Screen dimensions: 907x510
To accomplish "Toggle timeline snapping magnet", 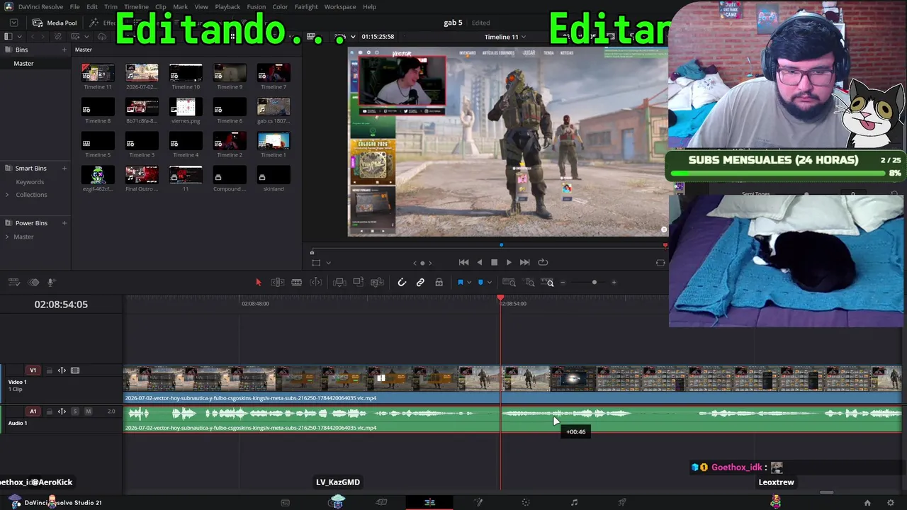I will [x=402, y=283].
